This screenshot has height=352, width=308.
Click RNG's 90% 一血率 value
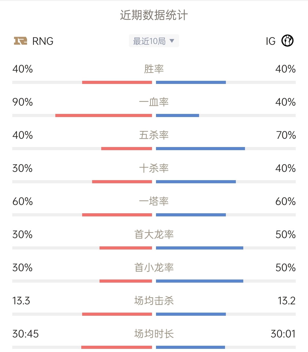click(23, 102)
